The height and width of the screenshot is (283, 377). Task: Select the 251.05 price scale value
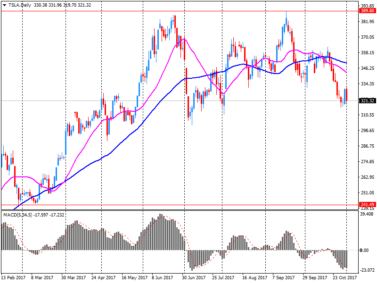click(368, 192)
